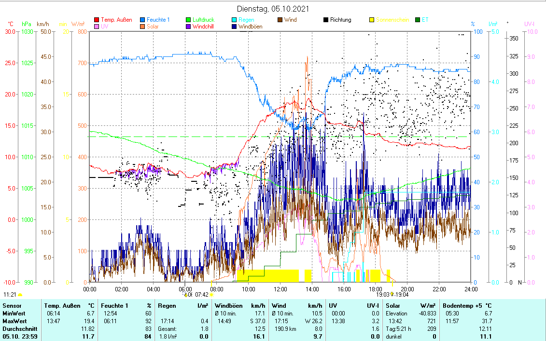
Task: Select the dark blue Windböen legend square
Action: click(x=234, y=27)
